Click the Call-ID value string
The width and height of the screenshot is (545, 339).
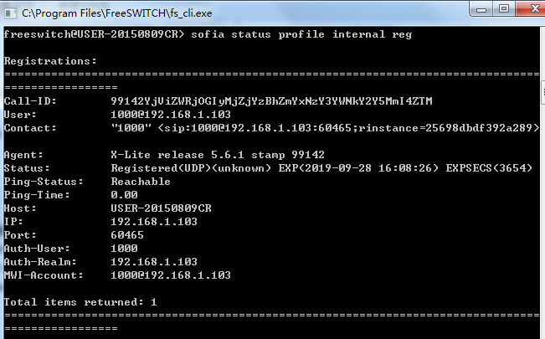271,101
